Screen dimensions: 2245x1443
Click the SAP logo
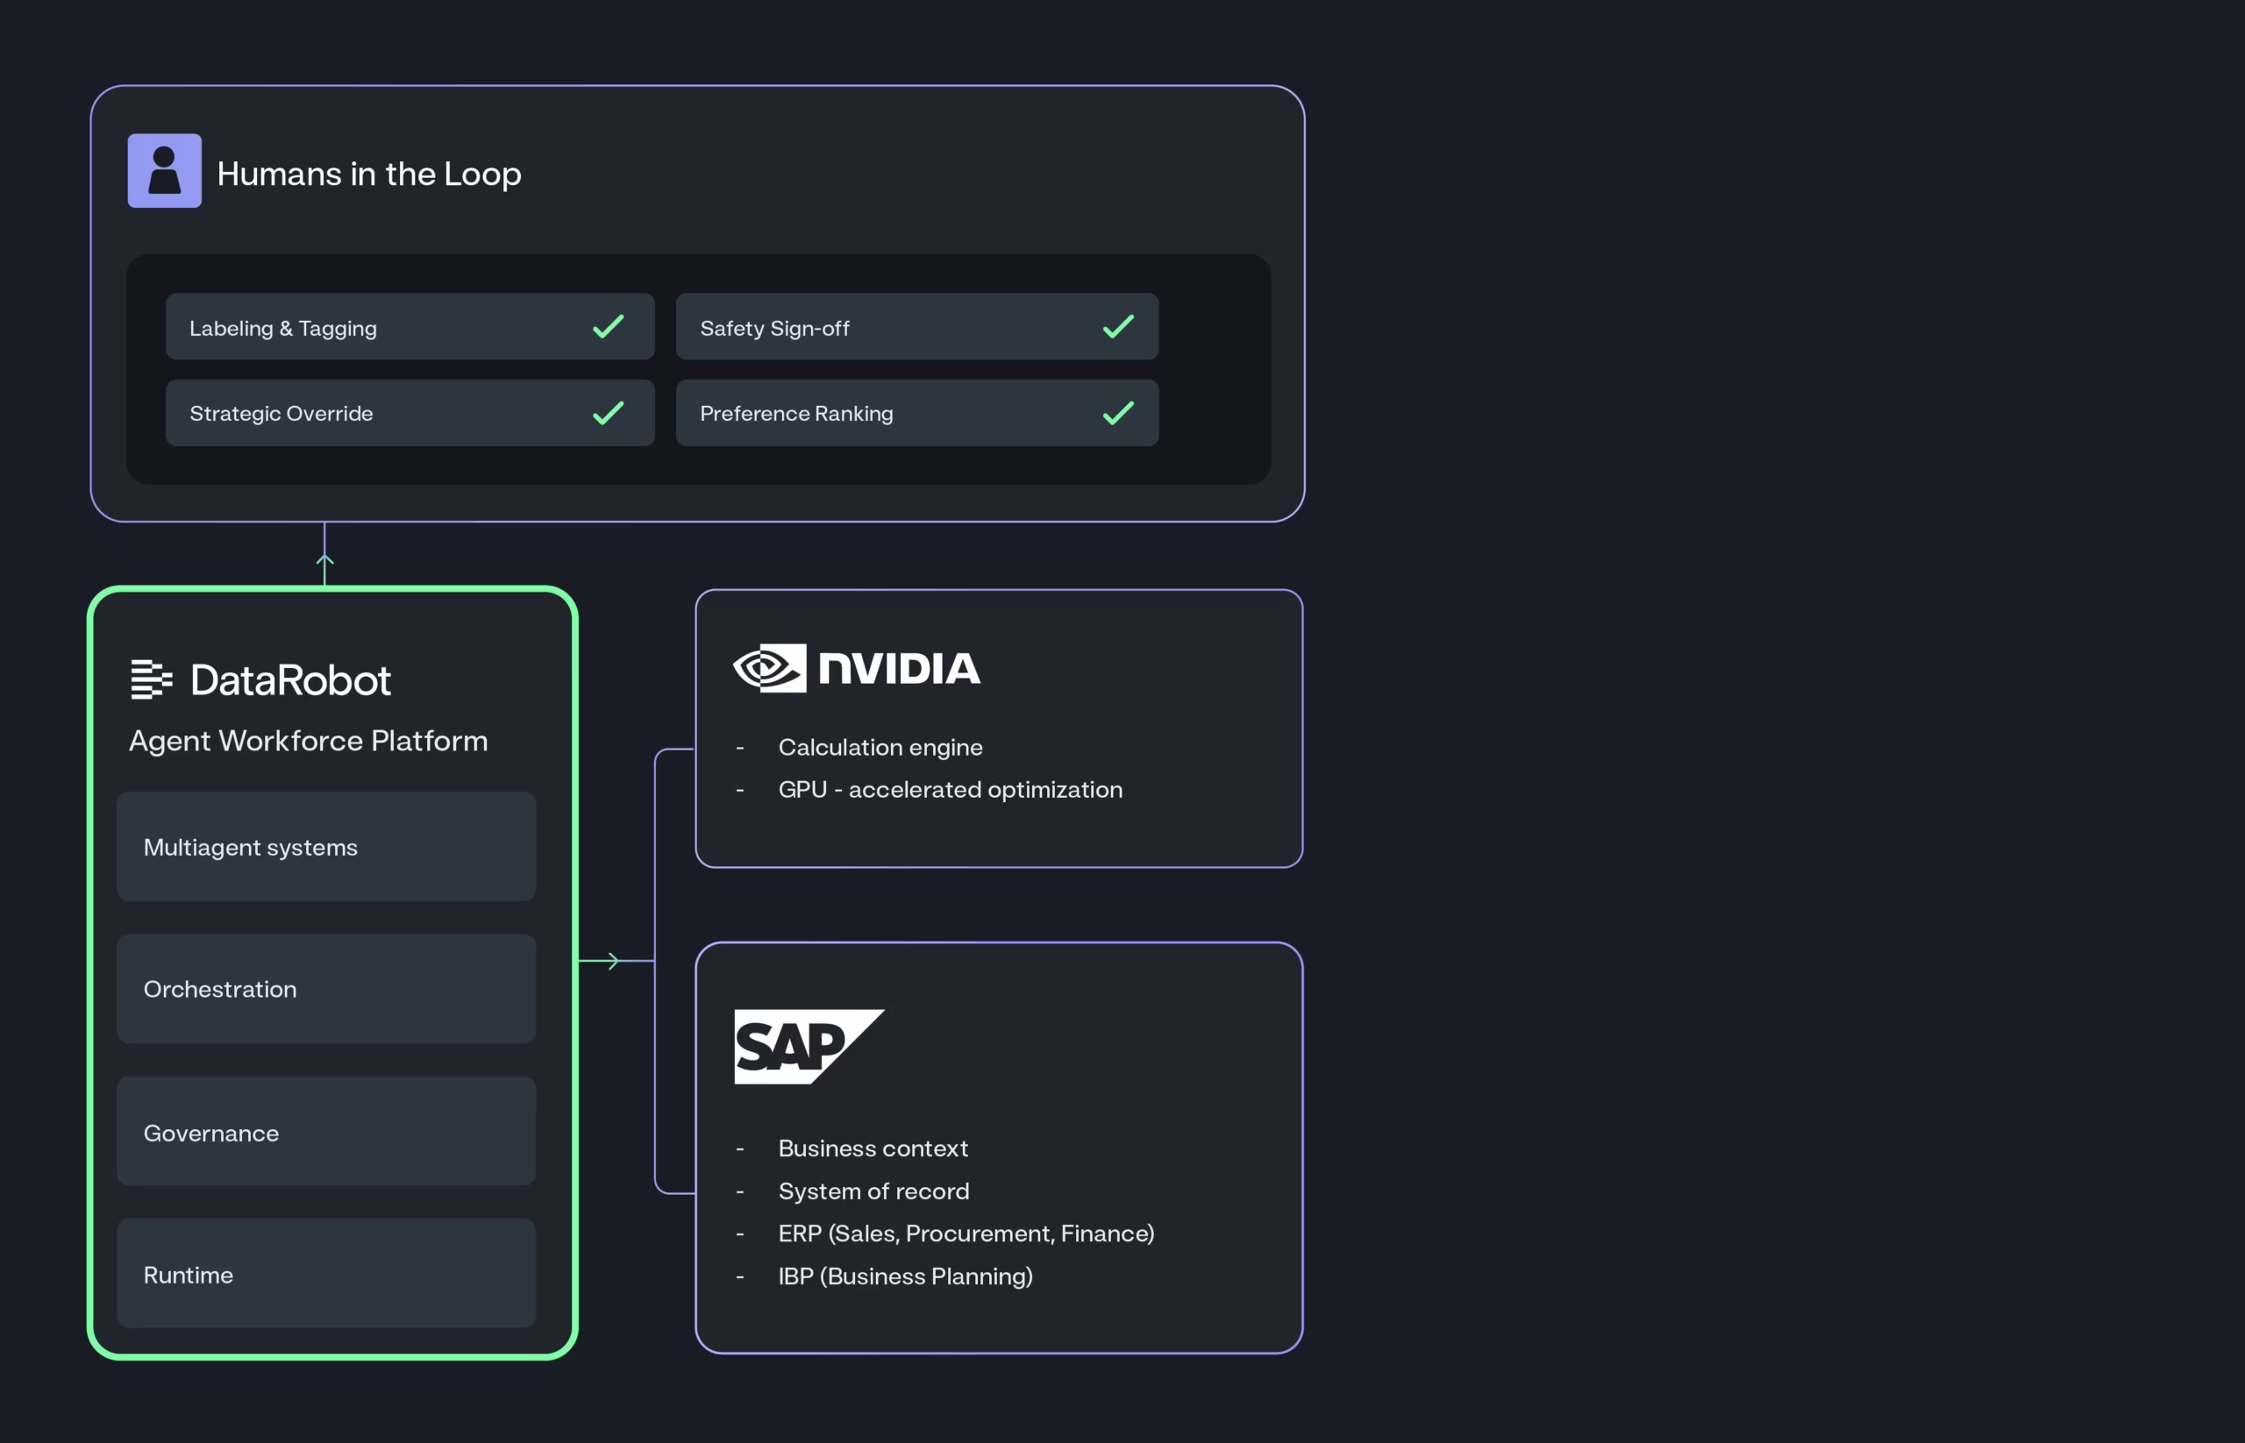tap(809, 1047)
